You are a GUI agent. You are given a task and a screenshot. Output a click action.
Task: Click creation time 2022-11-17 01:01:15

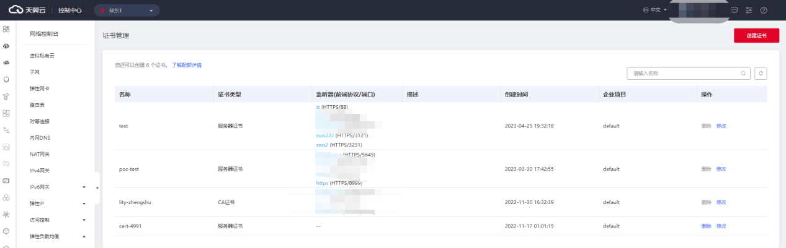click(x=529, y=226)
